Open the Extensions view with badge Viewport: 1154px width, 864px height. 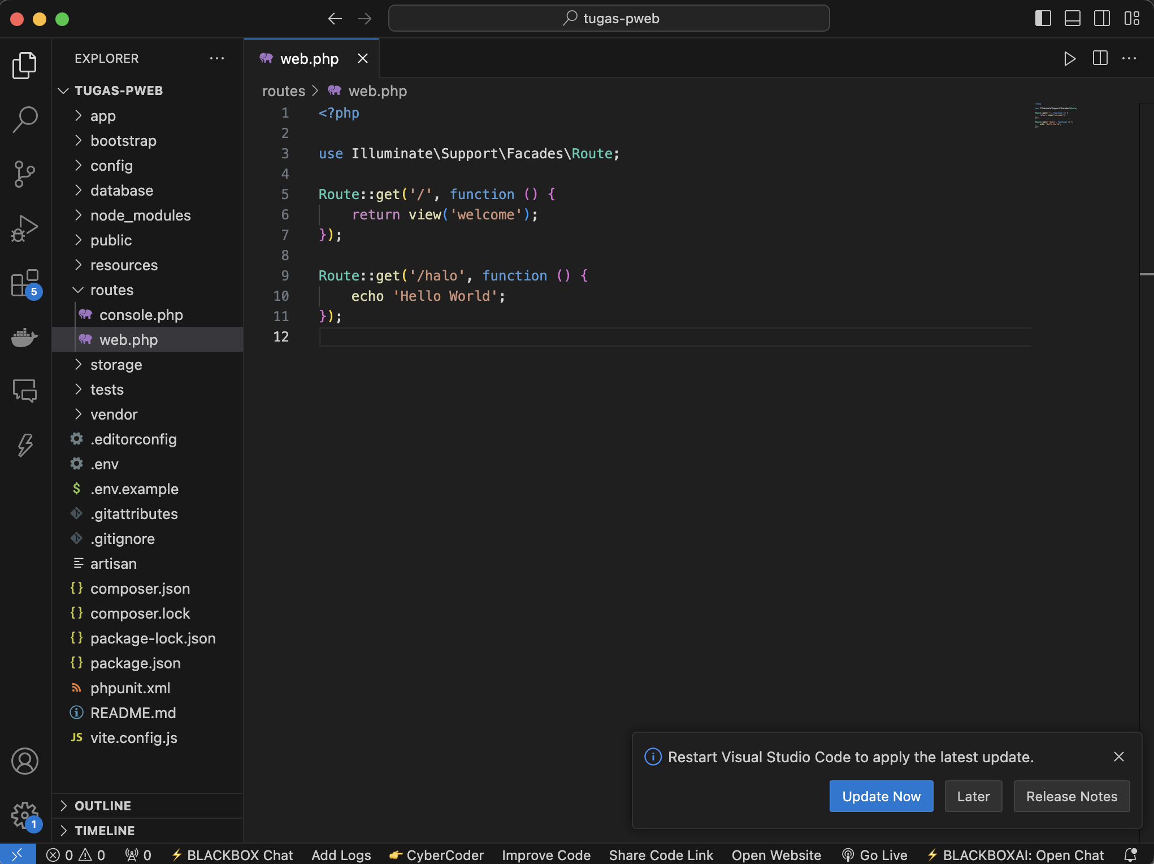(25, 283)
